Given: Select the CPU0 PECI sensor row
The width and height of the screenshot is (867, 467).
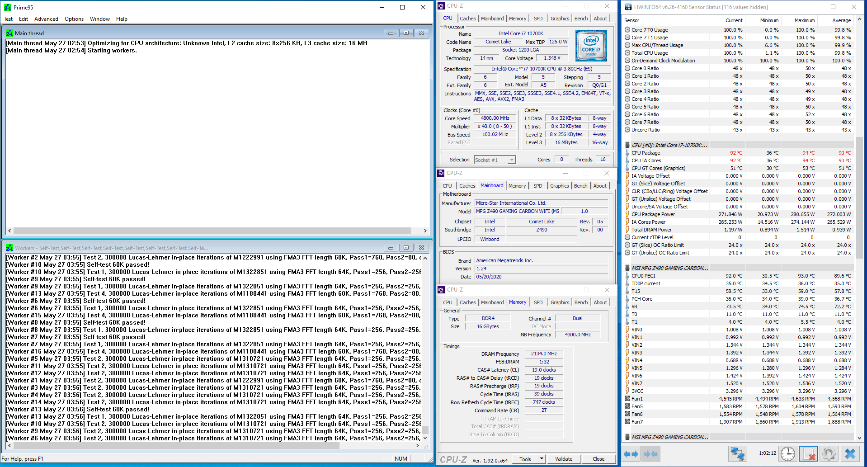Looking at the screenshot, I should pos(738,276).
